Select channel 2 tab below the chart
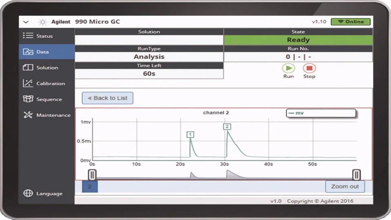Viewport: 391px width, 220px height. [x=90, y=187]
